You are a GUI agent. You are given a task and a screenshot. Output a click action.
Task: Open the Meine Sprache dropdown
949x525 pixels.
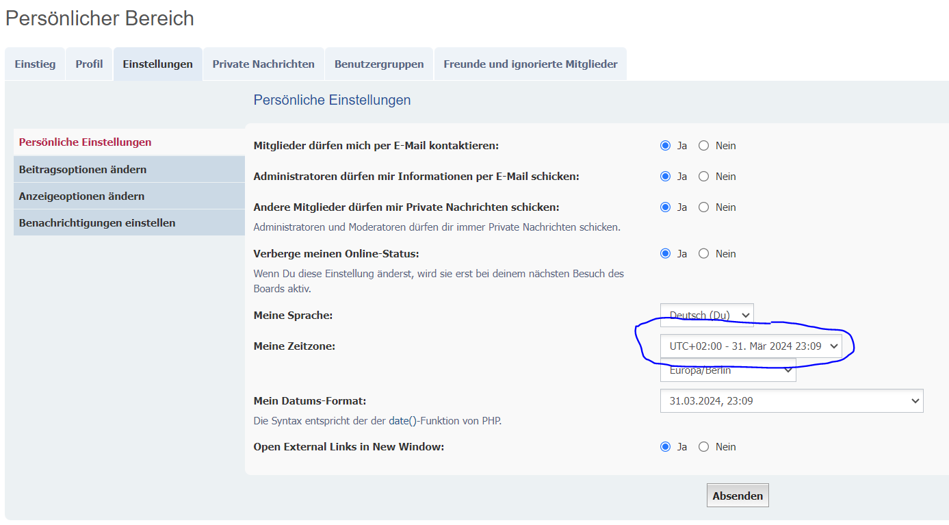tap(706, 315)
